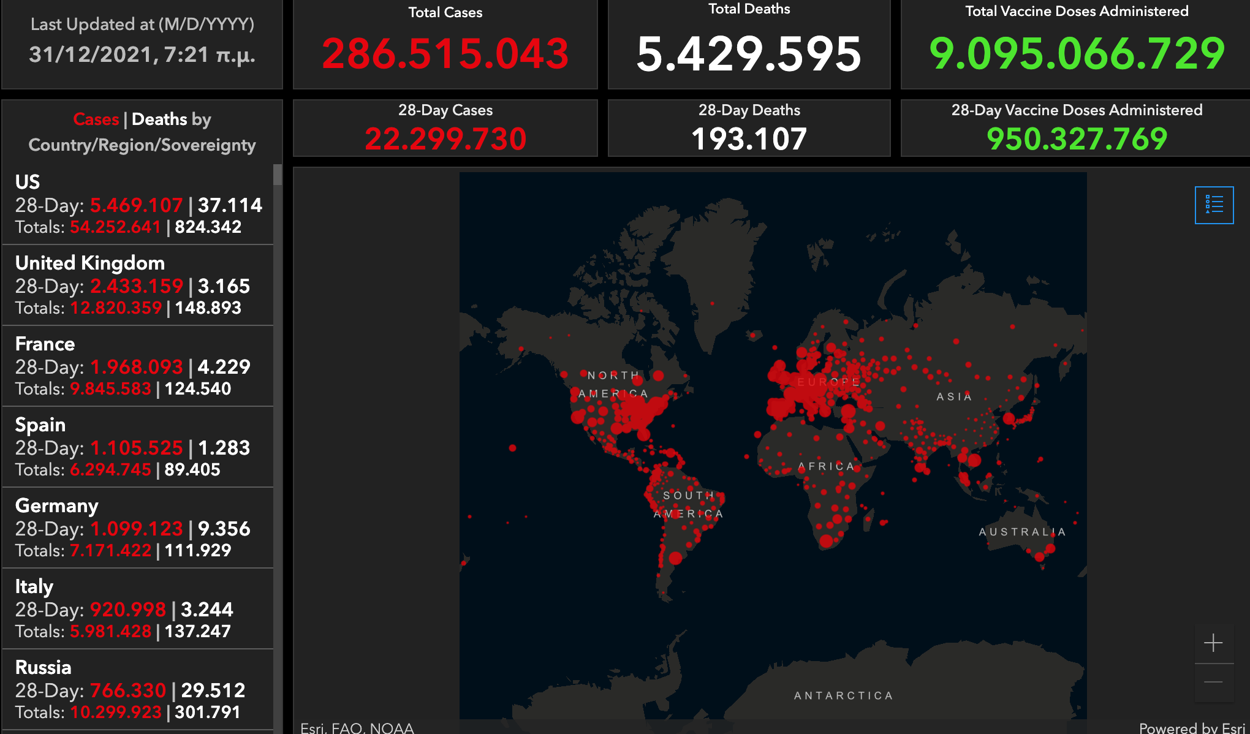Zoom in the map with plus icon
This screenshot has width=1250, height=734.
click(1213, 643)
